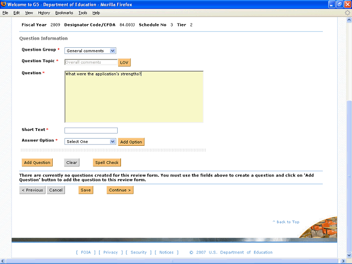Click the Firefox loading throbber icon
Screen dimensions: 352x264
coord(347,13)
